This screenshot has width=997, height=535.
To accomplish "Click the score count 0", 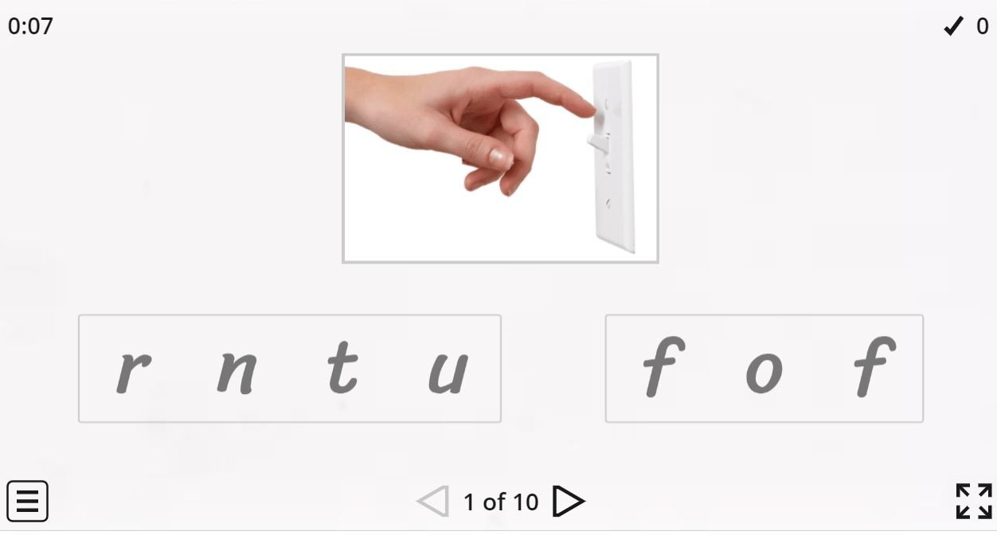I will click(x=983, y=26).
